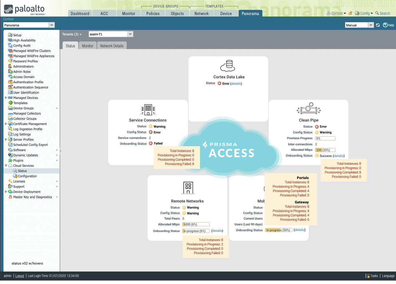Click the Service Connections building icon

tap(148, 110)
